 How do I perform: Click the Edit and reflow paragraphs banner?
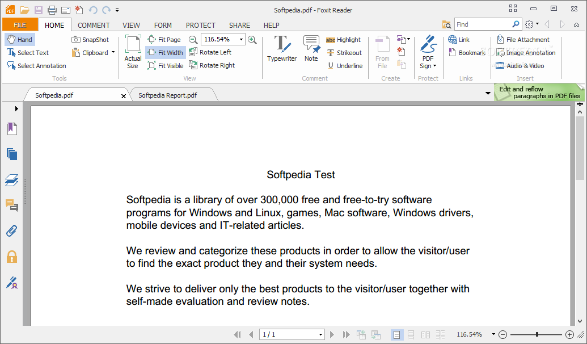click(539, 93)
